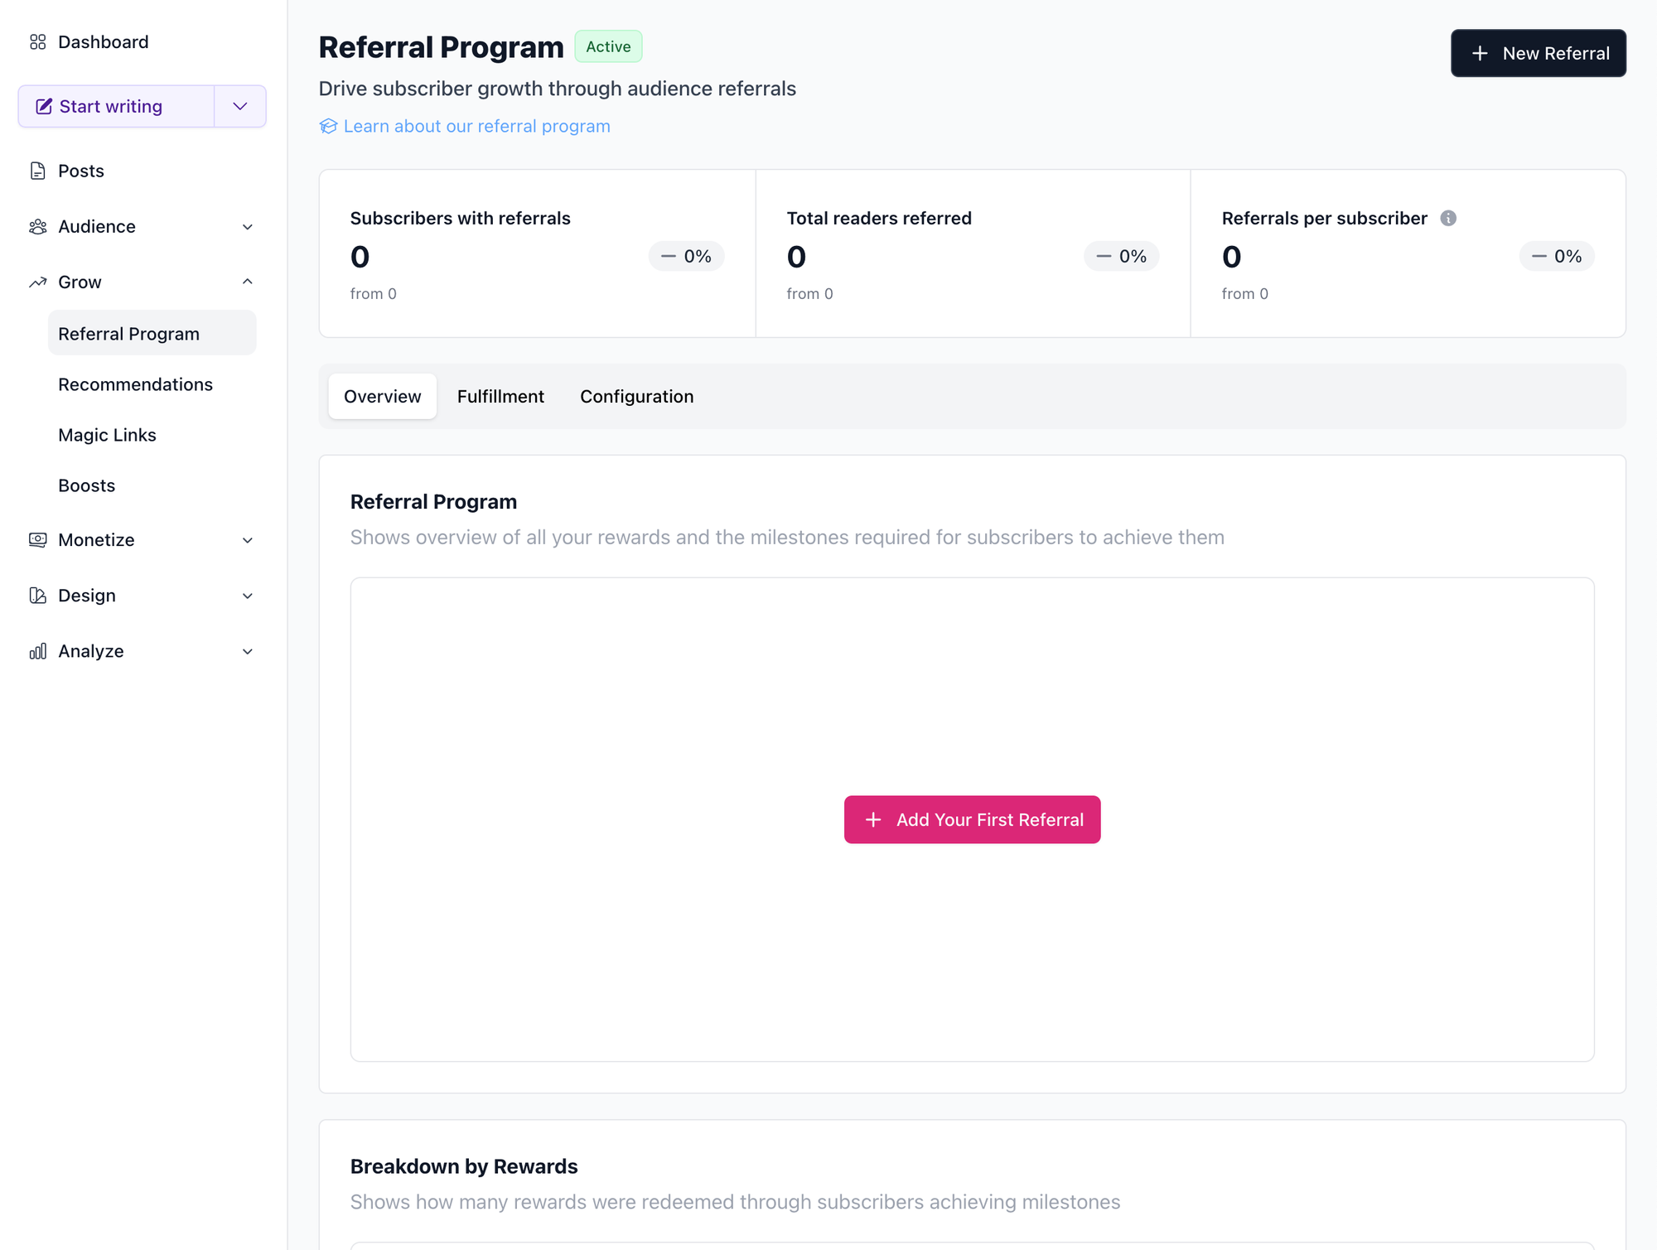The height and width of the screenshot is (1250, 1657).
Task: Click the Monetize icon in the sidebar
Action: click(x=38, y=539)
